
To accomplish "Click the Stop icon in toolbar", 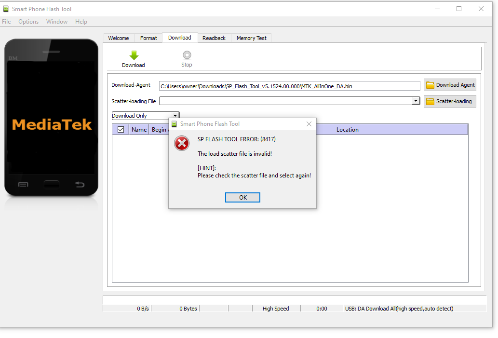I will tap(187, 55).
